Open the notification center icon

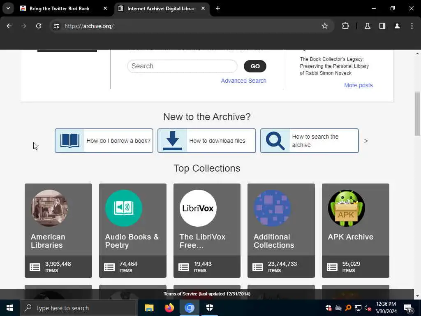pyautogui.click(x=408, y=308)
